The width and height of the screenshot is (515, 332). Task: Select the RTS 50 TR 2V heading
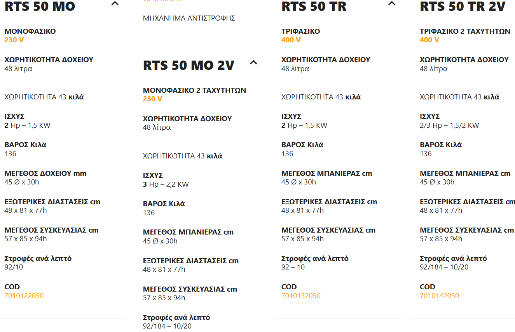(x=463, y=7)
